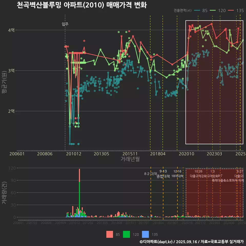The image size is (246, 246).
Task: Click 200601 on the price chart x-axis
Action: 17,154
